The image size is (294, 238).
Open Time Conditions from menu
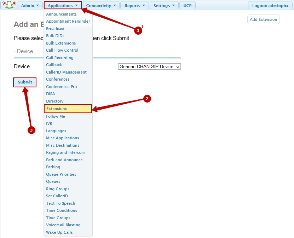point(62,210)
